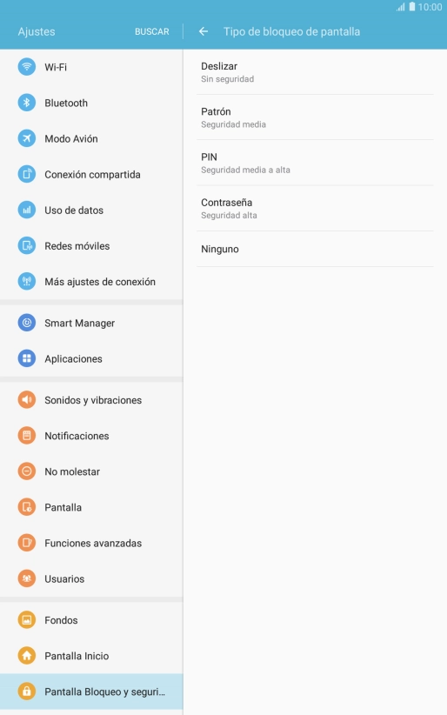Go back using the arrow icon
Screen dimensions: 447x715
click(x=203, y=31)
